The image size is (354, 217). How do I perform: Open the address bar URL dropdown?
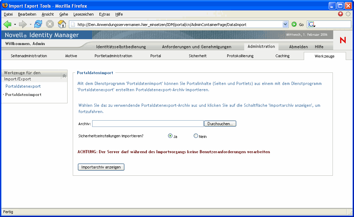pyautogui.click(x=285, y=25)
